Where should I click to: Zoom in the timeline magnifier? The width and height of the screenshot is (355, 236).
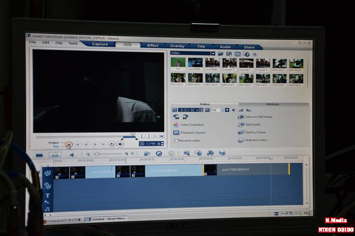[x=127, y=154]
